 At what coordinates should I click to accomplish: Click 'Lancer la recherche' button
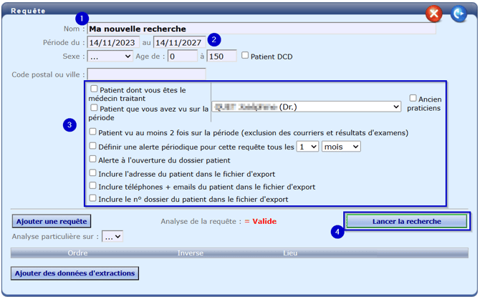[x=406, y=221]
